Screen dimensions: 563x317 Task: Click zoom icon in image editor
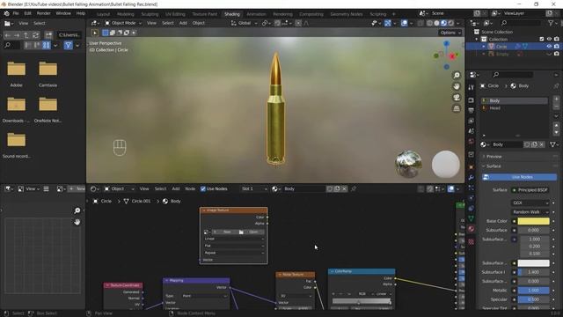tap(77, 210)
